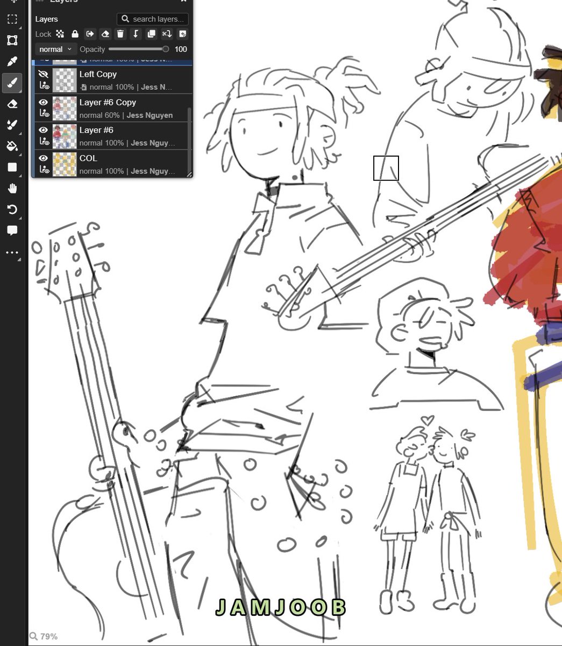Open the three-dots more tools menu
The image size is (562, 646).
click(x=12, y=252)
